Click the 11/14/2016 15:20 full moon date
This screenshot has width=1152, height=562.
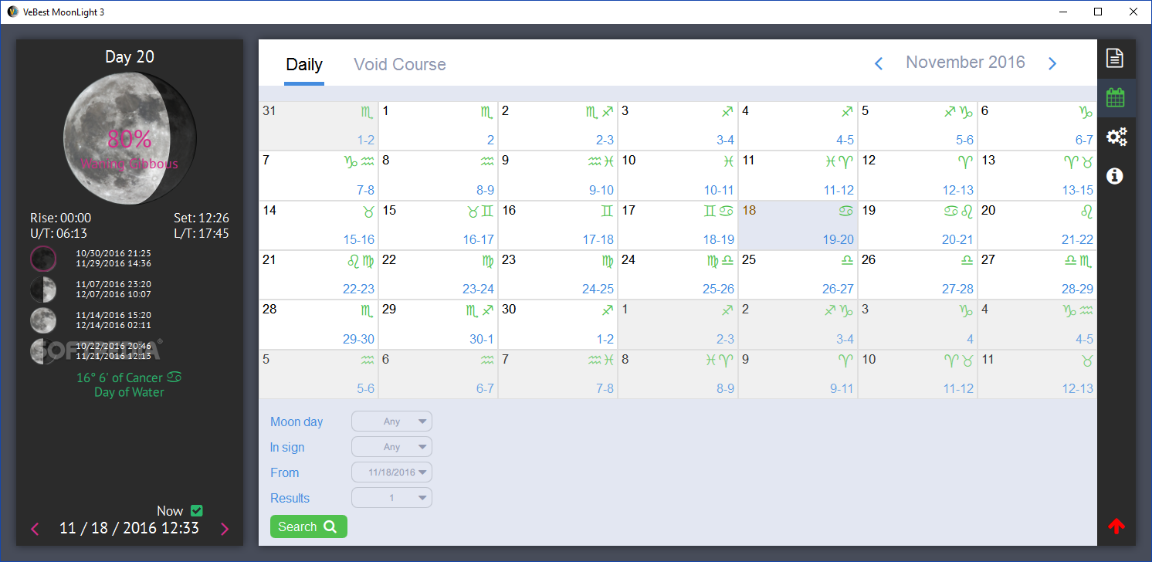click(114, 315)
